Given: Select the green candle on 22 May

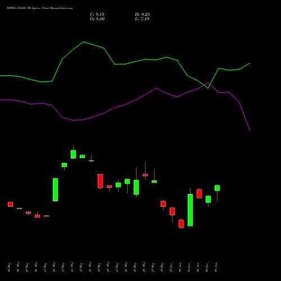Looking at the screenshot, I should coord(128,182).
